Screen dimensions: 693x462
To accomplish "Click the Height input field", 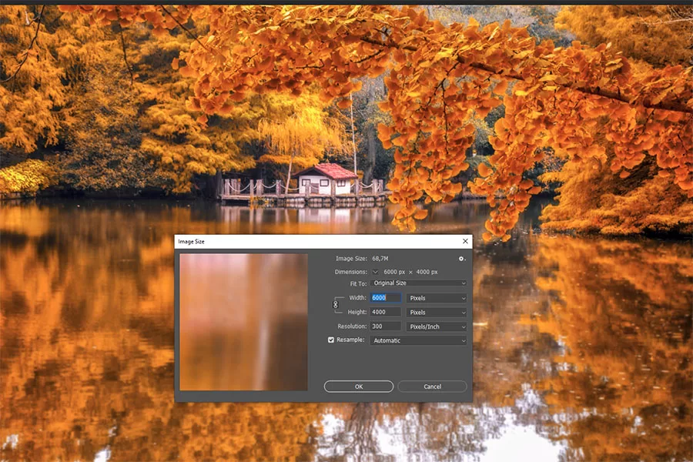I will [386, 312].
